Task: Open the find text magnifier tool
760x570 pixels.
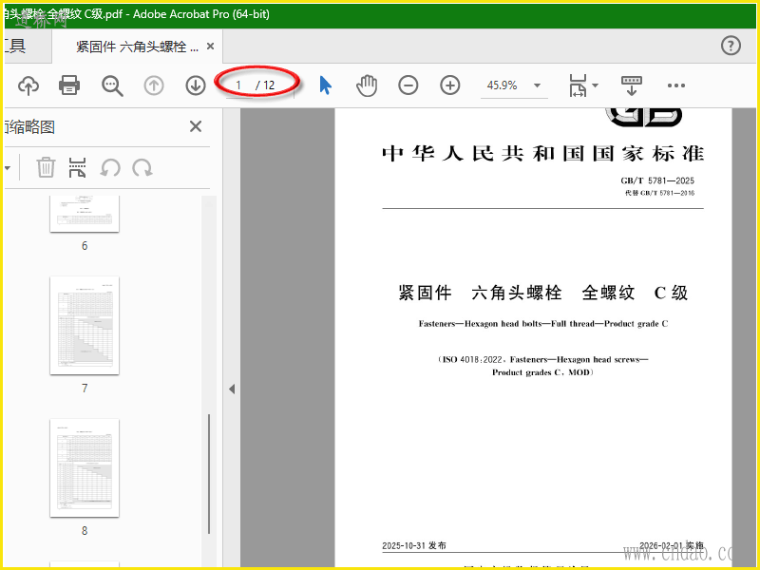Action: (x=112, y=85)
